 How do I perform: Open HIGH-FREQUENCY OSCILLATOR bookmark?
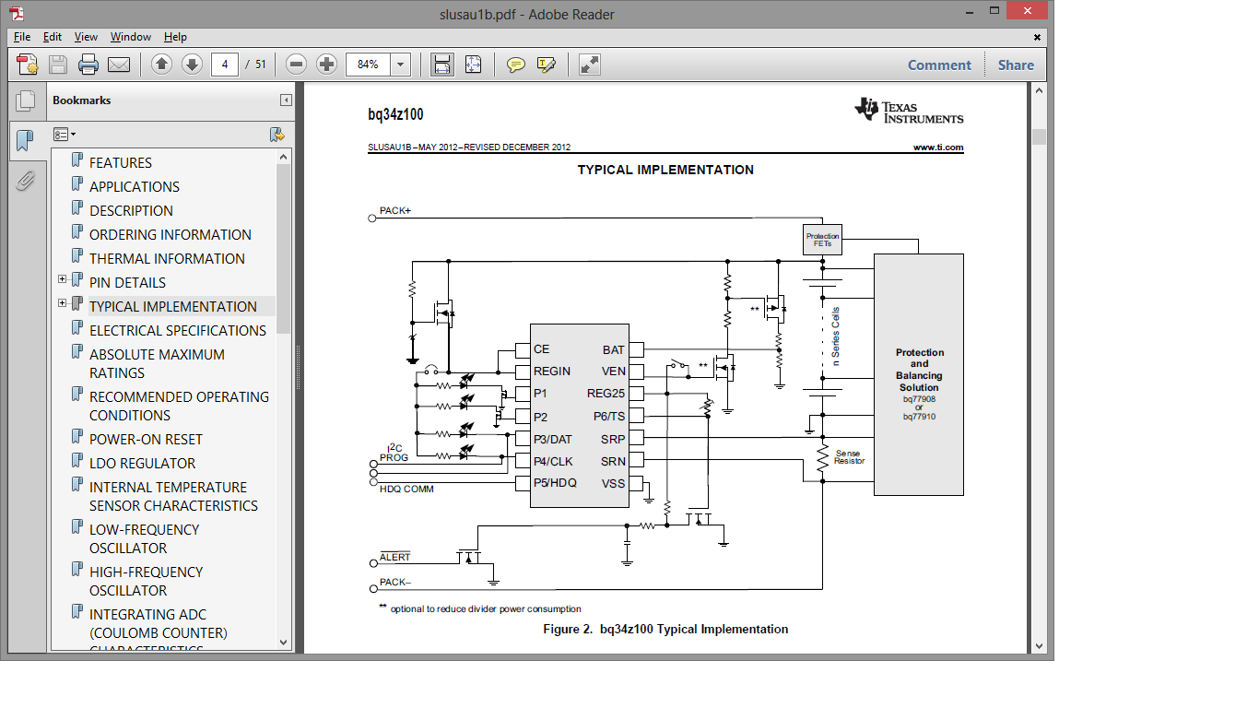[x=146, y=581]
